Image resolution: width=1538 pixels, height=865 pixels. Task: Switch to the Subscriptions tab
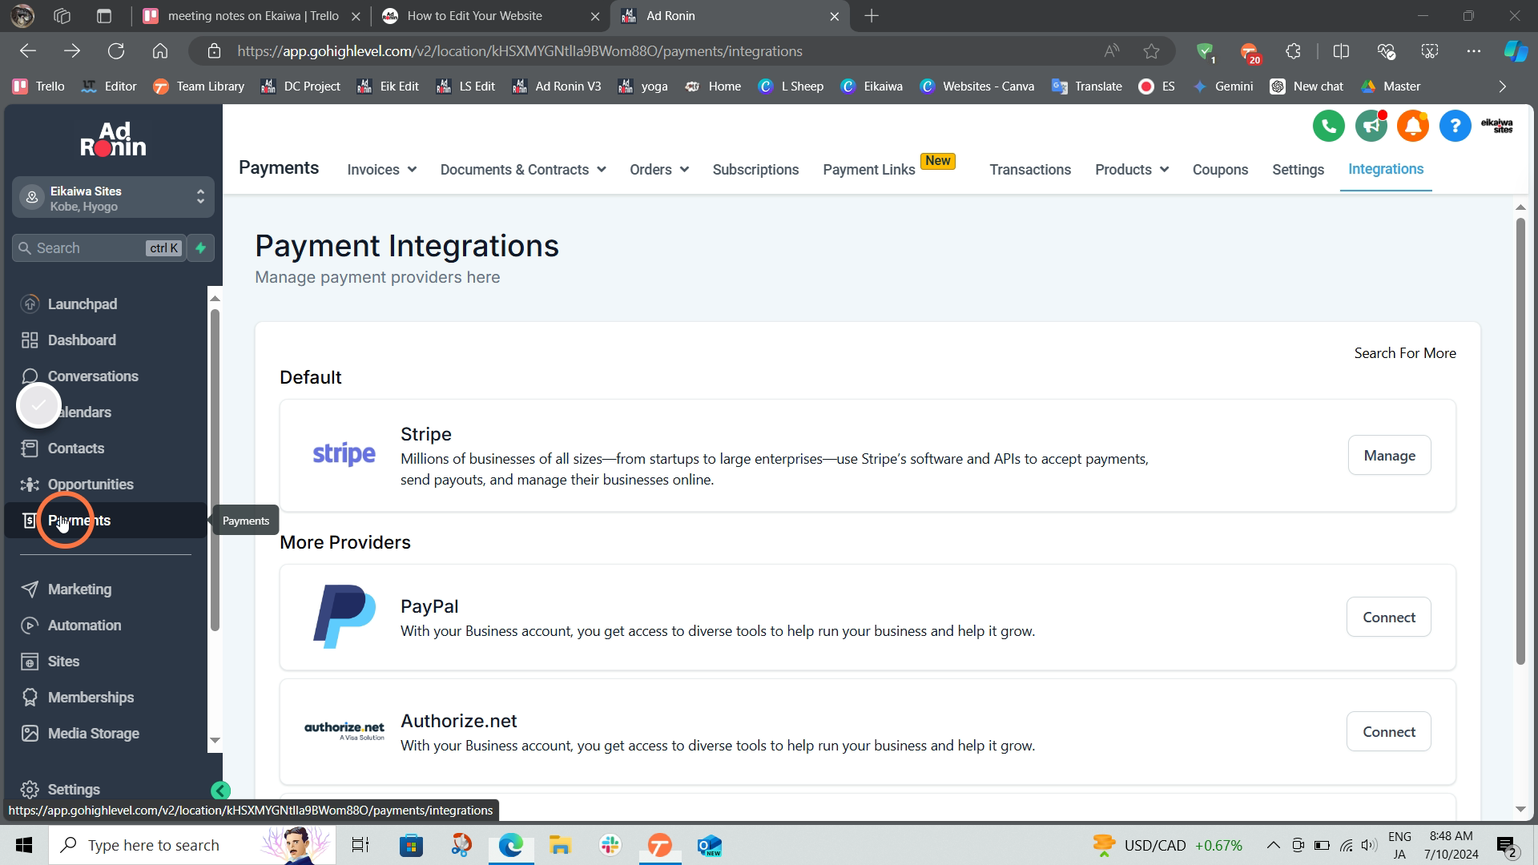point(755,170)
